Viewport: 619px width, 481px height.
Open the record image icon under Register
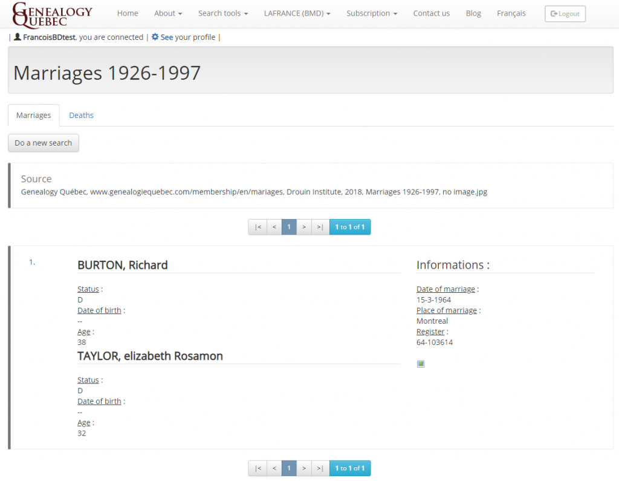[x=421, y=364]
